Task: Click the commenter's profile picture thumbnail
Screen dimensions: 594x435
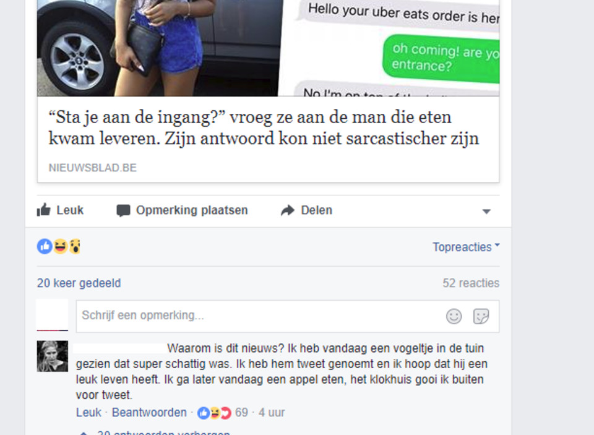Action: tap(52, 356)
